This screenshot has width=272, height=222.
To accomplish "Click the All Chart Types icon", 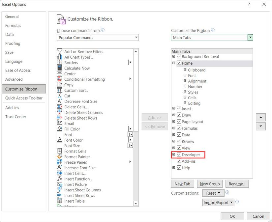I will 59,57.
